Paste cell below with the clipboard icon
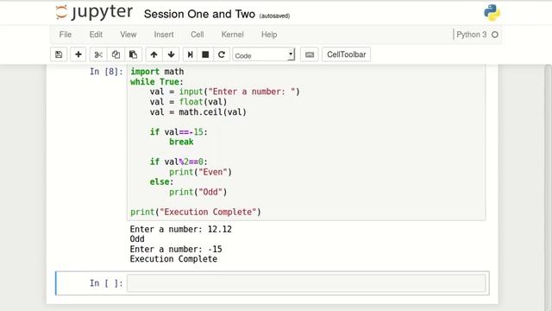The width and height of the screenshot is (552, 311). click(x=133, y=54)
